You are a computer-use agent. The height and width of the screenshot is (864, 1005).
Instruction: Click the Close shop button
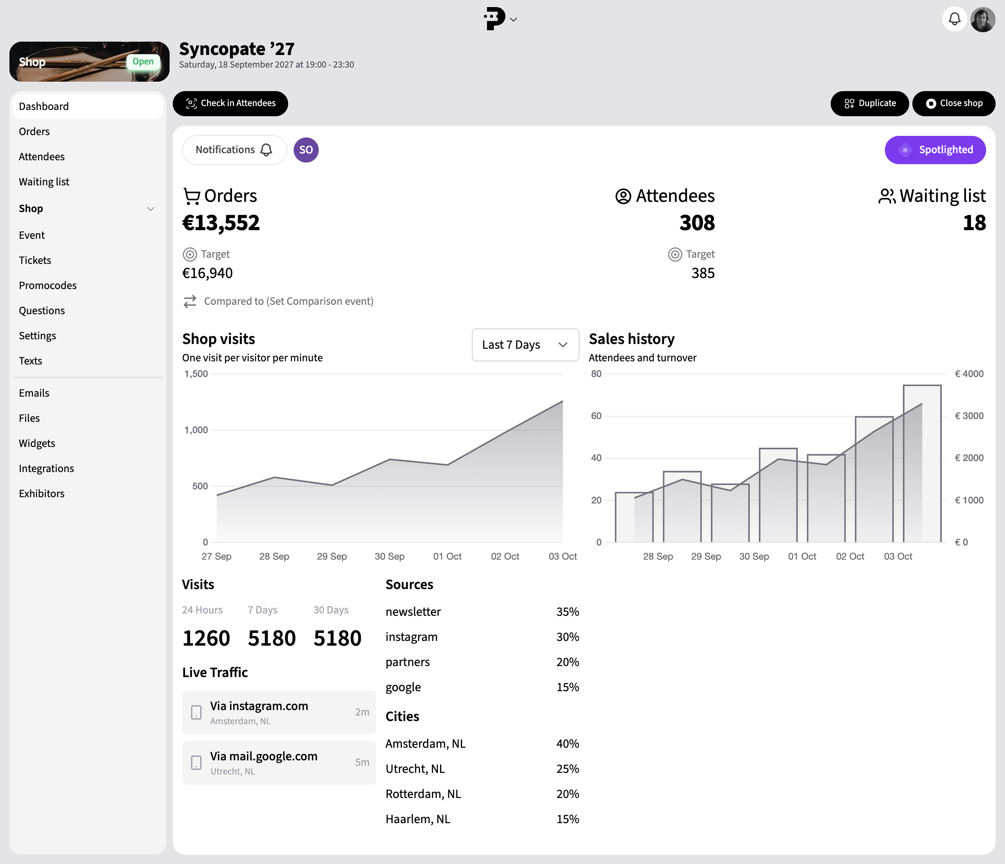[x=954, y=103]
